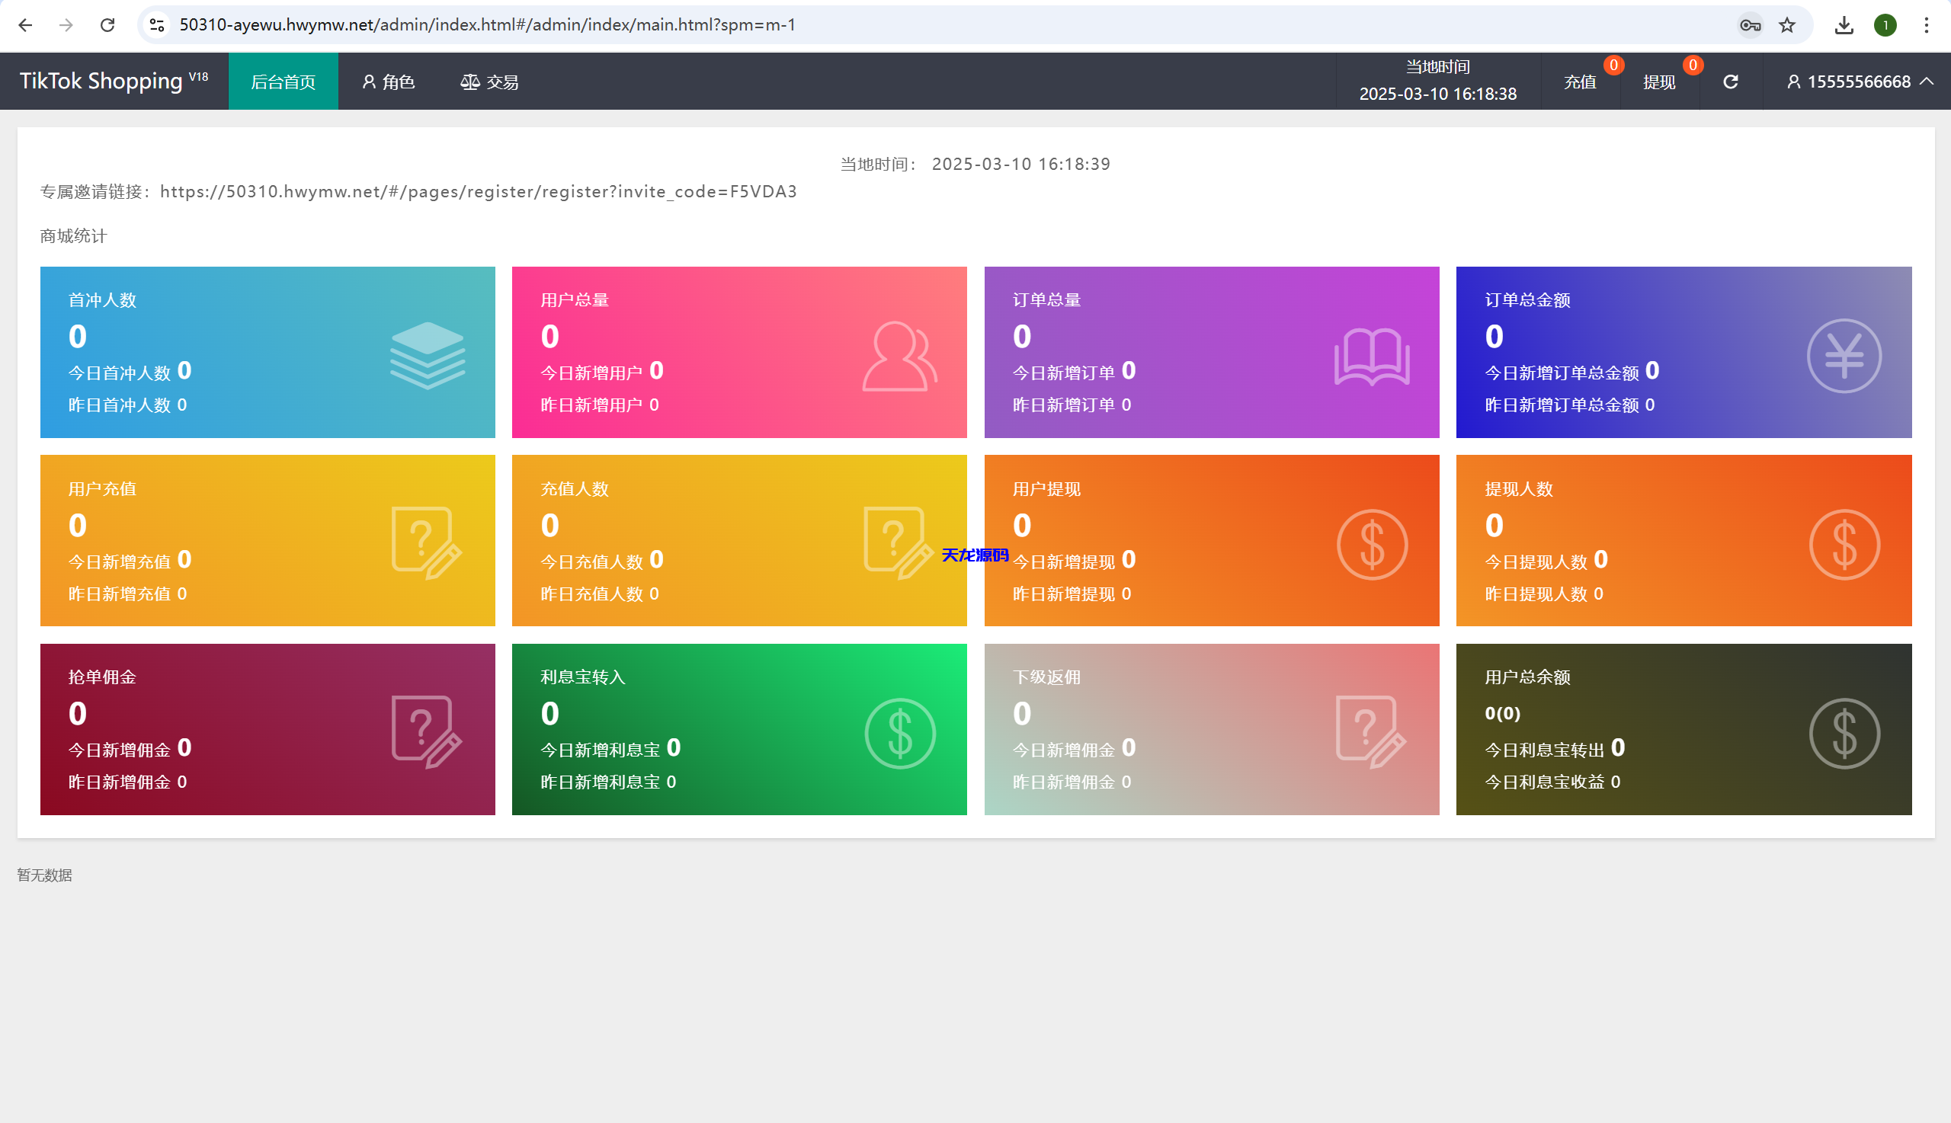1951x1123 pixels.
Task: Bookmark this page with the star icon
Action: [1786, 25]
